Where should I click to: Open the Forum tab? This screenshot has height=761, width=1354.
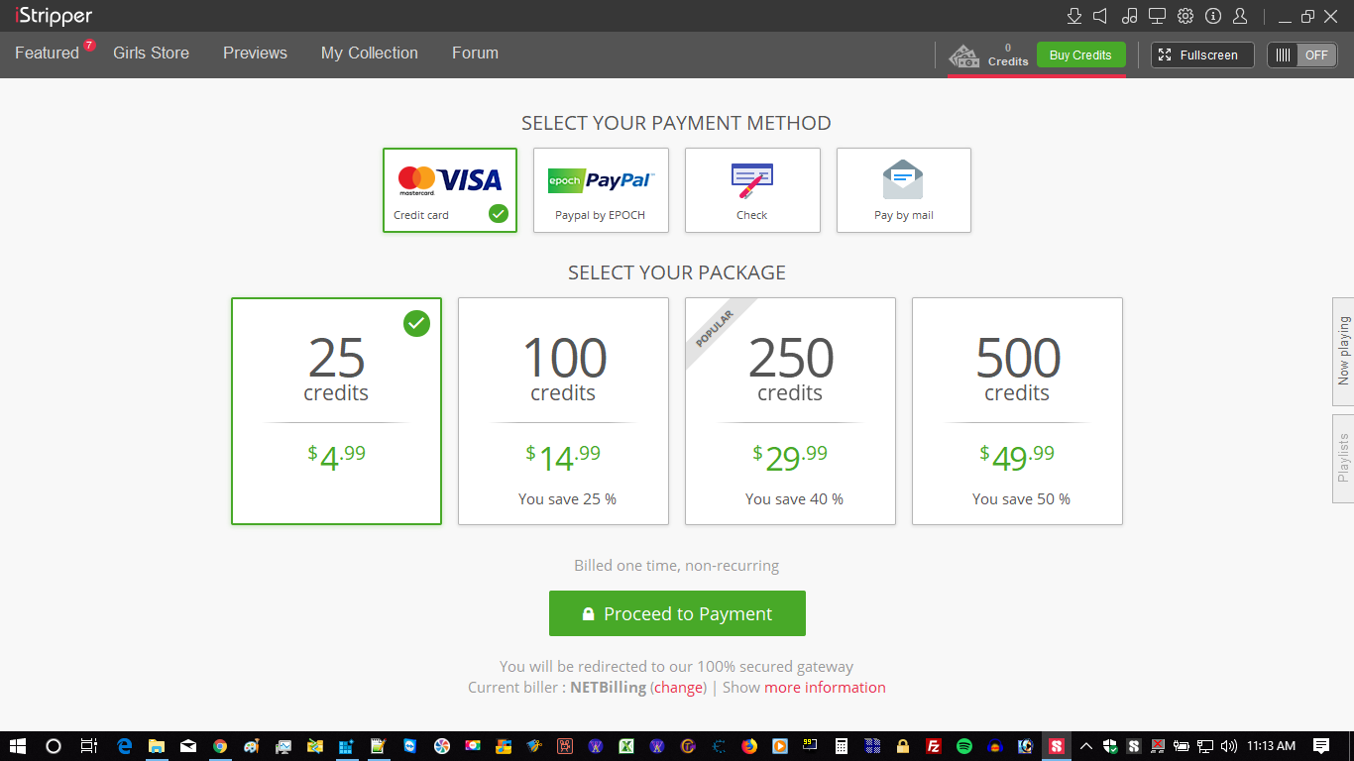[x=475, y=54]
